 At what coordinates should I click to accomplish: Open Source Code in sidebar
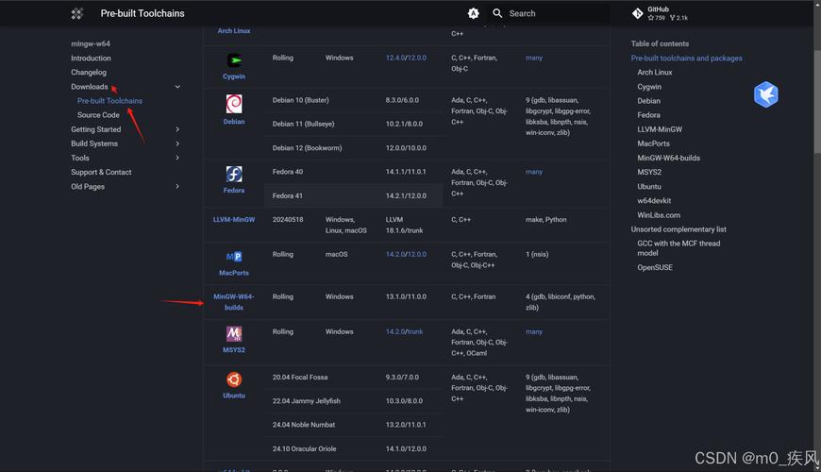(98, 115)
